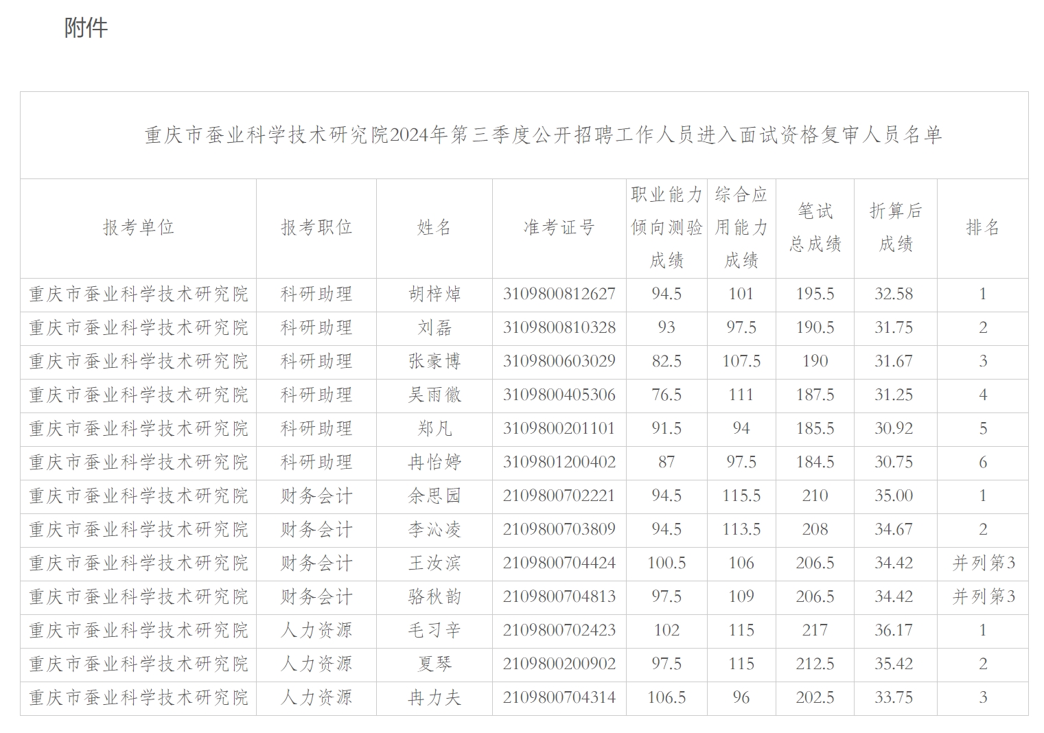The height and width of the screenshot is (733, 1044).
Task: Click 并列第3 in 王汝滨's row
Action: coord(983,563)
